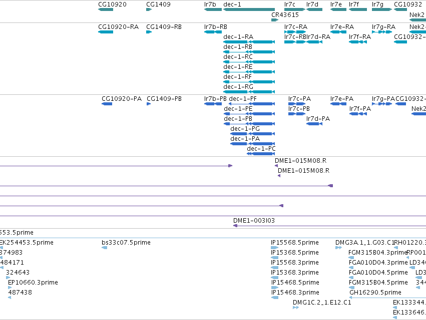Select the IP15568.3prime EST label

[x=295, y=263]
